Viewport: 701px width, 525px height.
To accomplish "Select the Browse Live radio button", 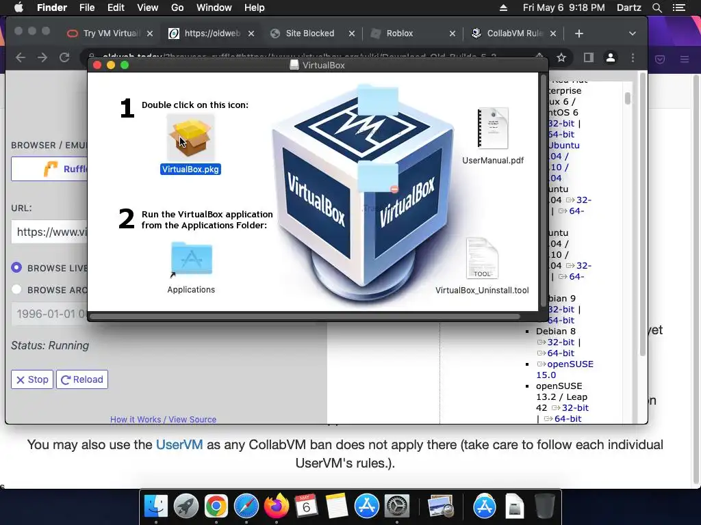I will (x=16, y=267).
